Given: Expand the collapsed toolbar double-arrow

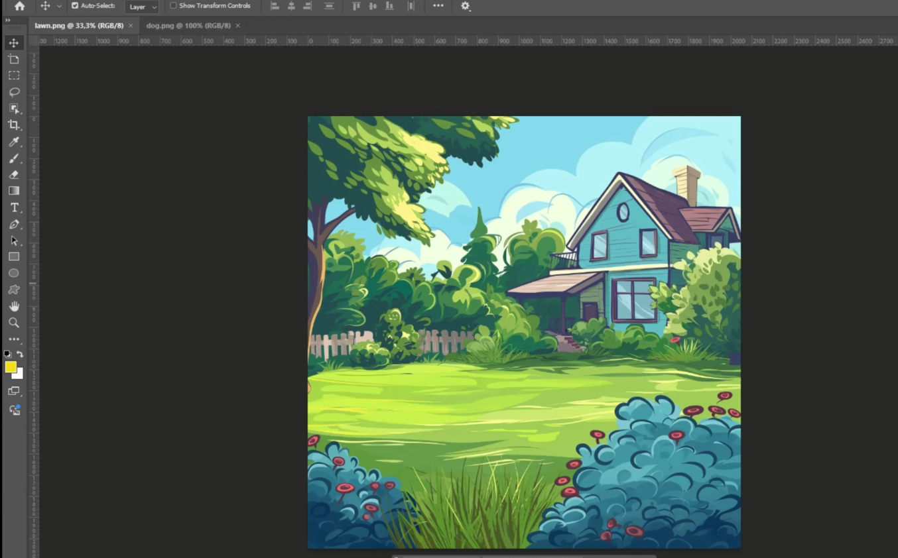Looking at the screenshot, I should coord(8,21).
